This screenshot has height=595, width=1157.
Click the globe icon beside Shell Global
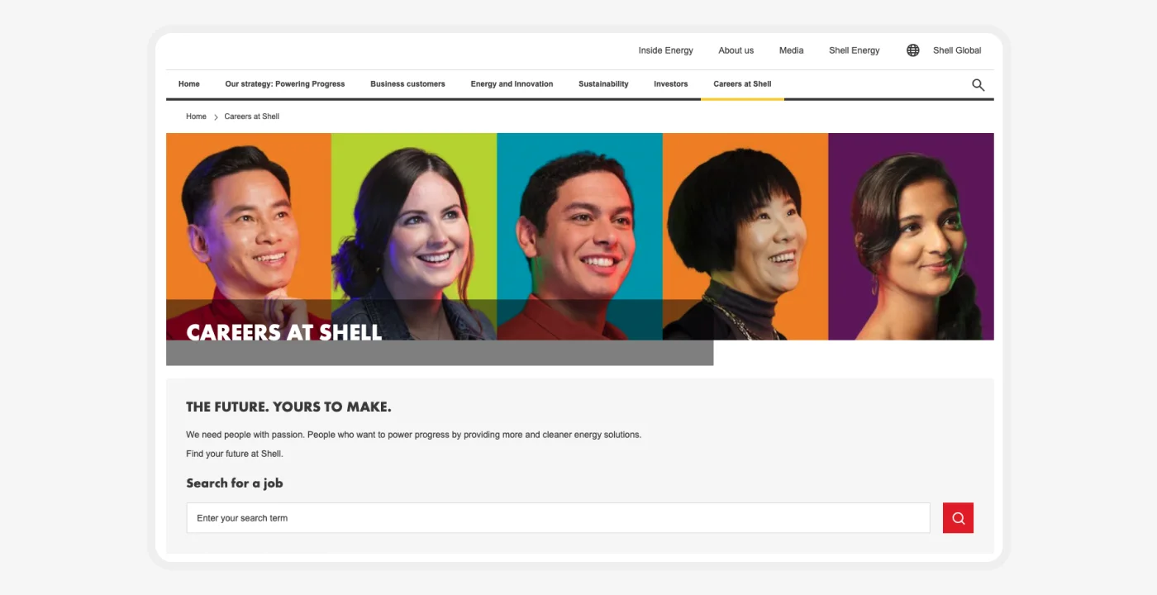point(912,50)
